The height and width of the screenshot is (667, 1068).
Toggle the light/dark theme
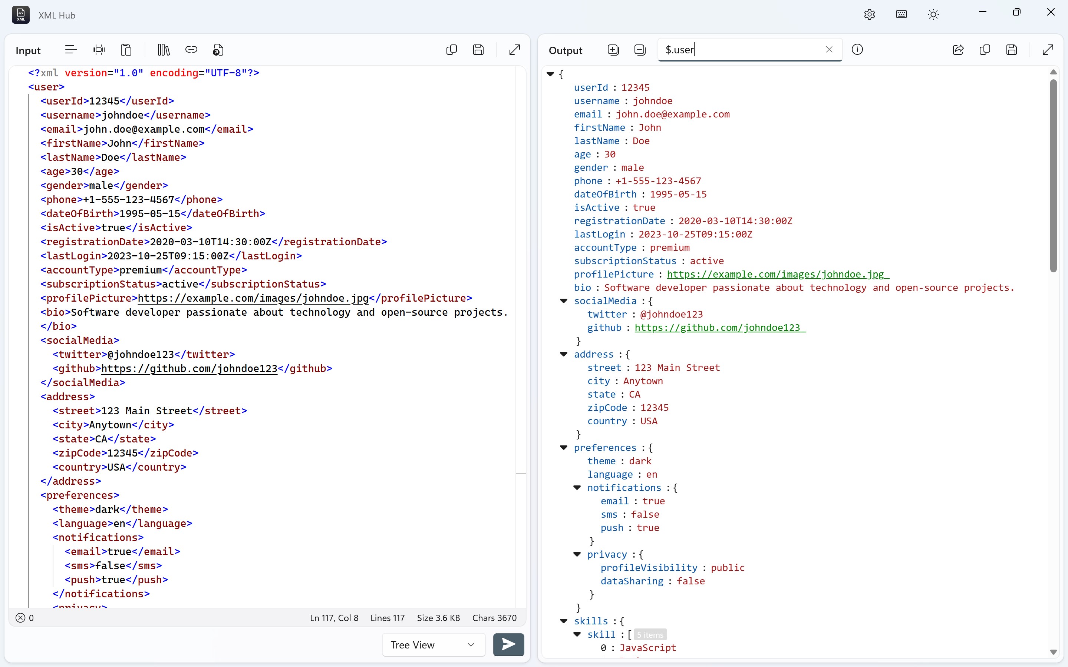pyautogui.click(x=933, y=14)
